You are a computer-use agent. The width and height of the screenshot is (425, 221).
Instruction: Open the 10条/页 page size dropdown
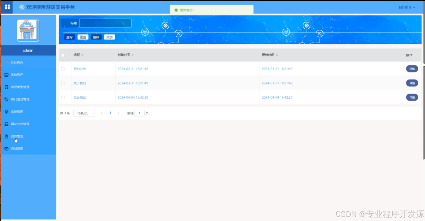point(84,113)
